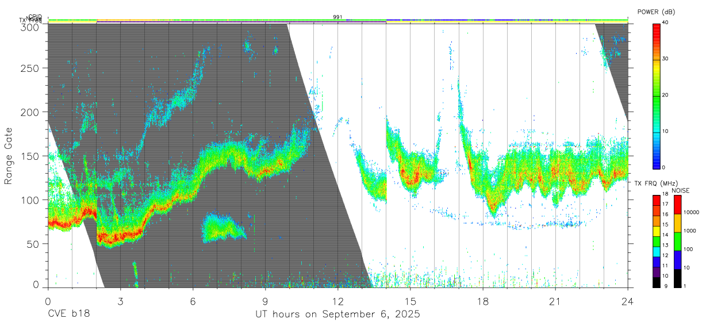Click the Range Gate y-axis title
706x326 pixels.
(9, 156)
